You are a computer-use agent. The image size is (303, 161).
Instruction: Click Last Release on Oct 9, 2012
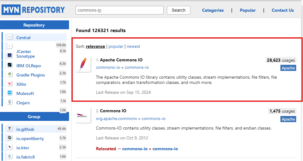[122, 138]
